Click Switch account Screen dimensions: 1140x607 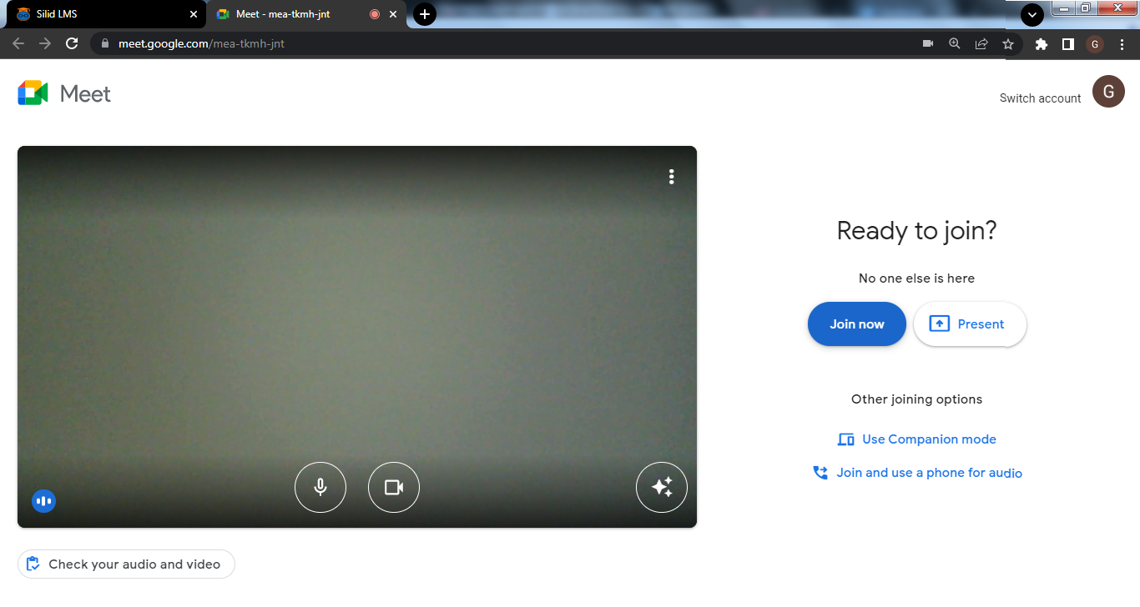pyautogui.click(x=1040, y=98)
